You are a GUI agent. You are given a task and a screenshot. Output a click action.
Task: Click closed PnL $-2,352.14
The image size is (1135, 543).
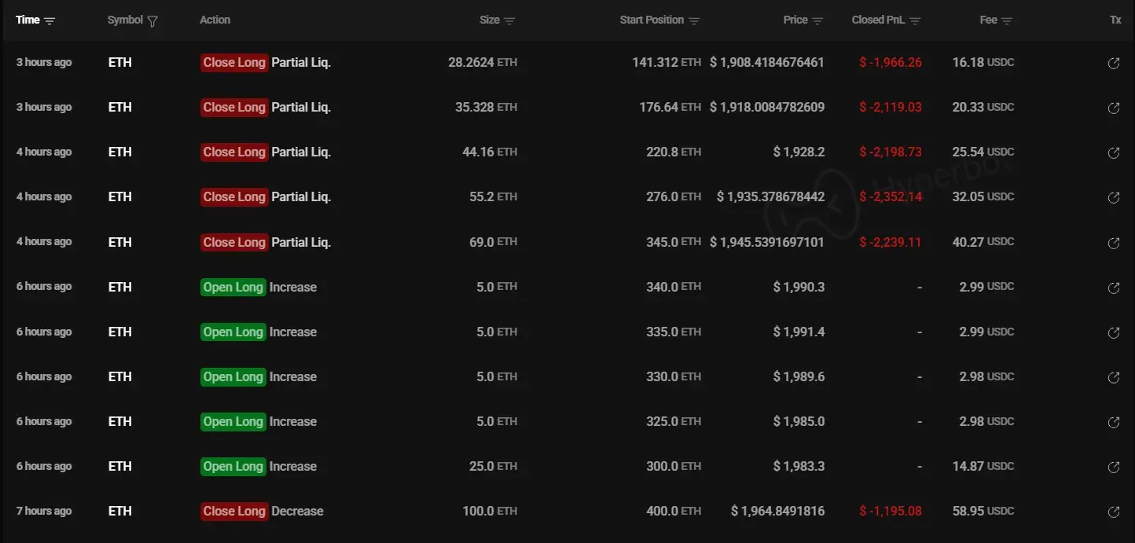(891, 197)
